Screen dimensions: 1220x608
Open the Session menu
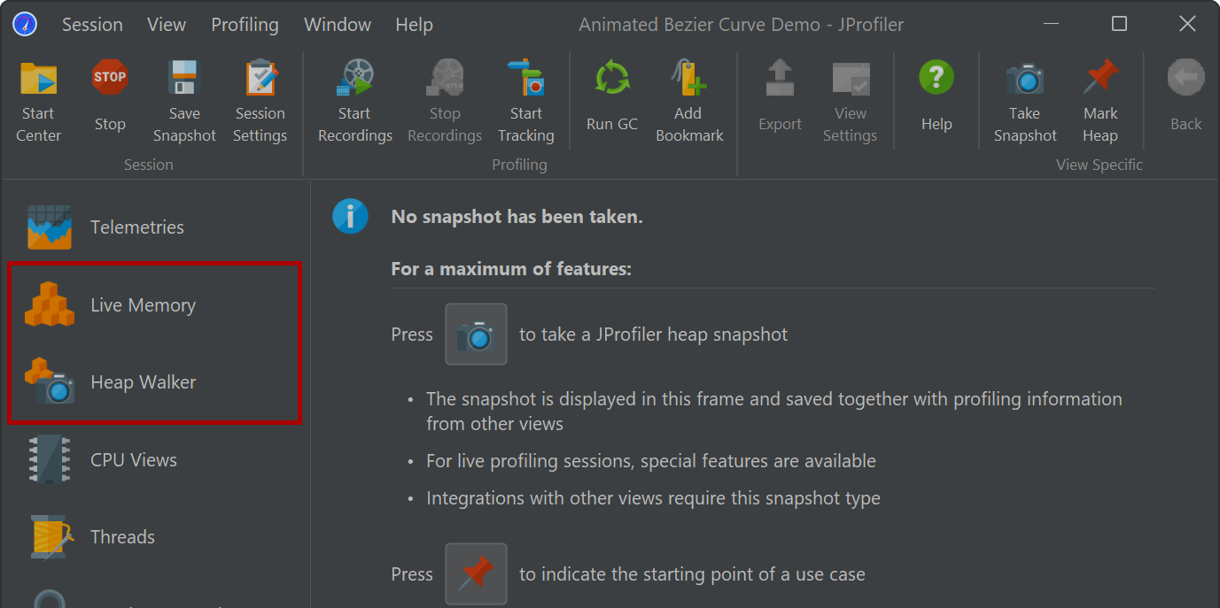tap(92, 25)
